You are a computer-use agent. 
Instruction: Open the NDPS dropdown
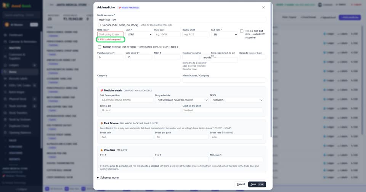click(x=236, y=100)
